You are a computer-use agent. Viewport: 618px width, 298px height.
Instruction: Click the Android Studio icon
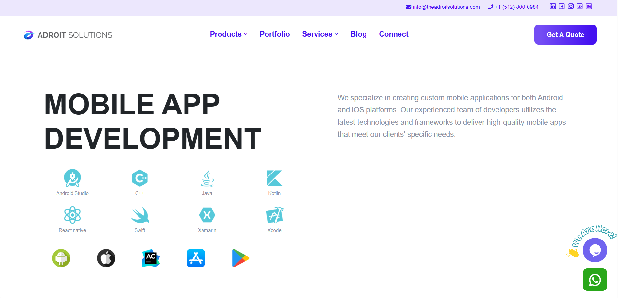coord(73,178)
